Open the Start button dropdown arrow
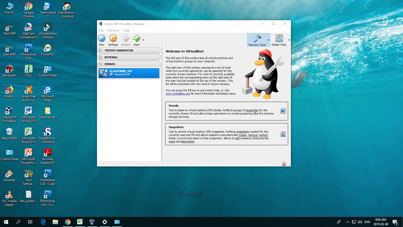 [143, 40]
